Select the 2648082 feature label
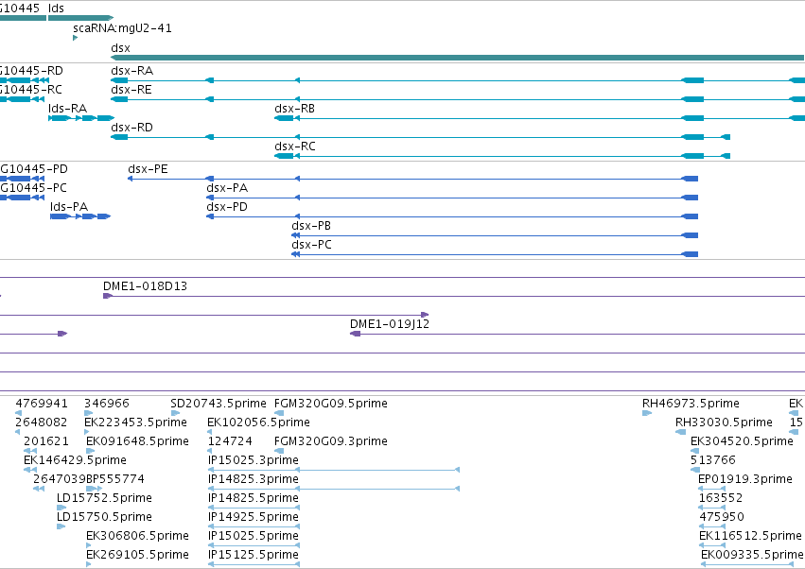805x569 pixels. (42, 422)
